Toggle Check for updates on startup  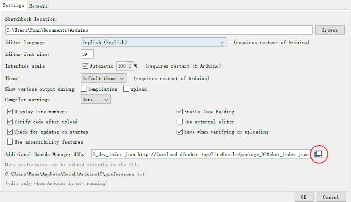pyautogui.click(x=10, y=131)
